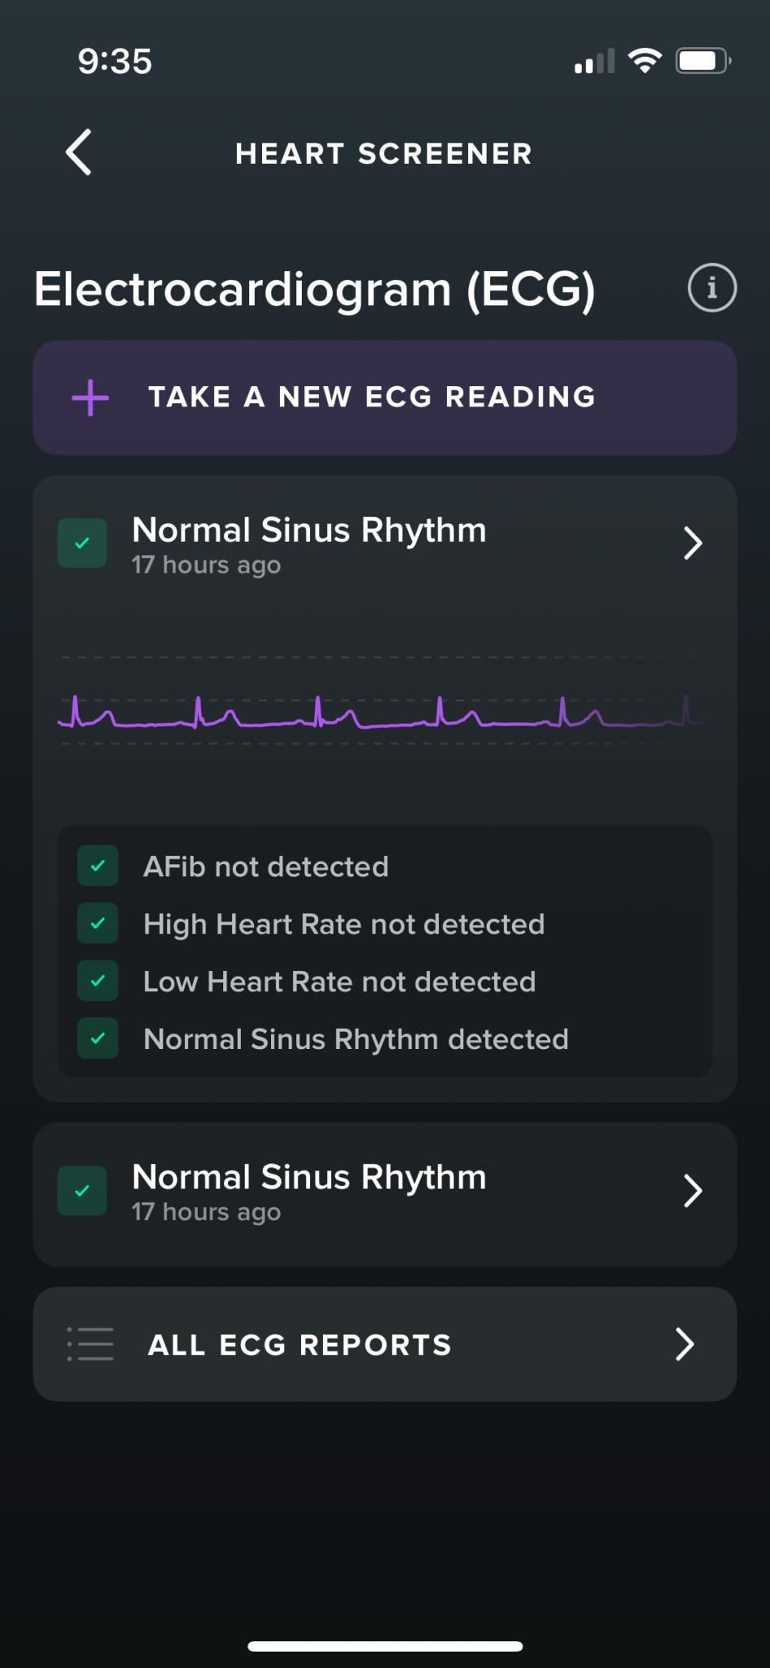The image size is (770, 1668).
Task: Open All ECG Reports chevron
Action: 685,1344
